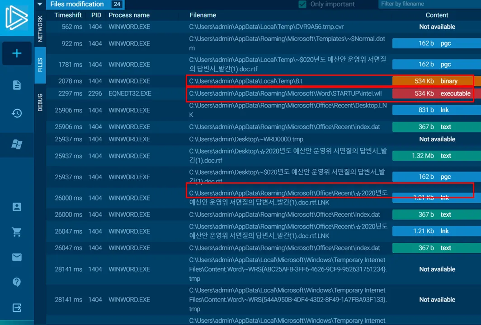Click the Content column header
This screenshot has height=325, width=481.
[437, 15]
